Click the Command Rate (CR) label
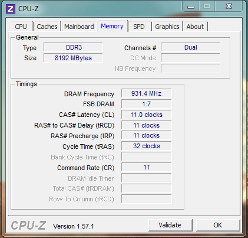 86,168
